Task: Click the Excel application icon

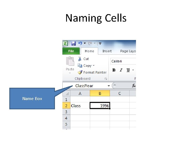Action: 65,43
